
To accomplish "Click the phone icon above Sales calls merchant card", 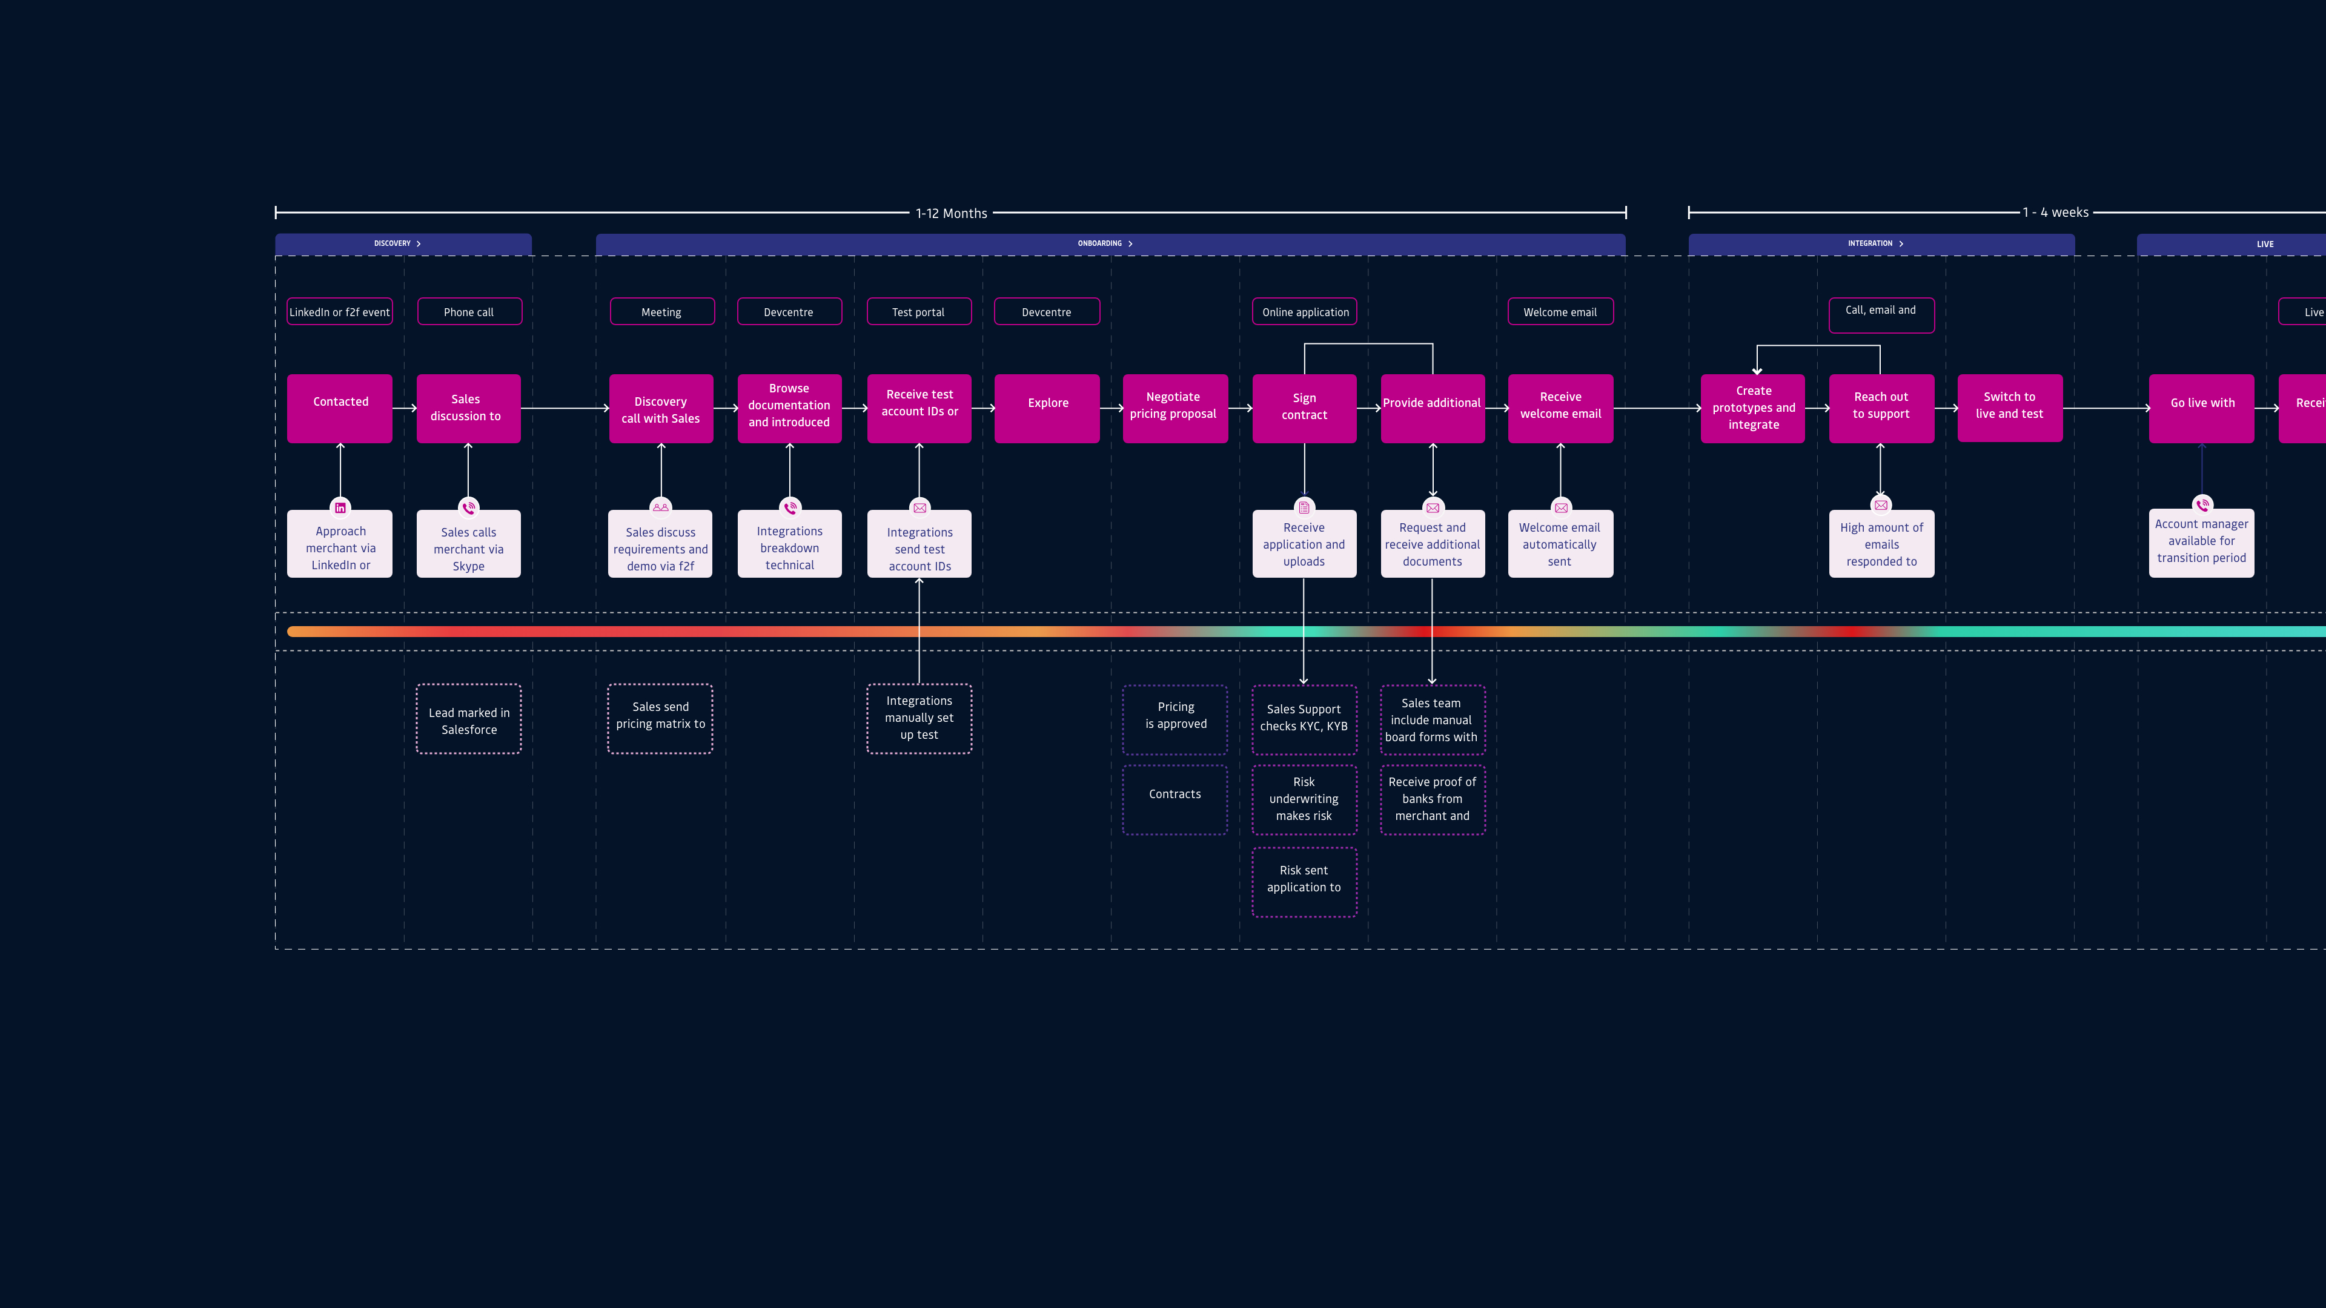I will pyautogui.click(x=469, y=507).
